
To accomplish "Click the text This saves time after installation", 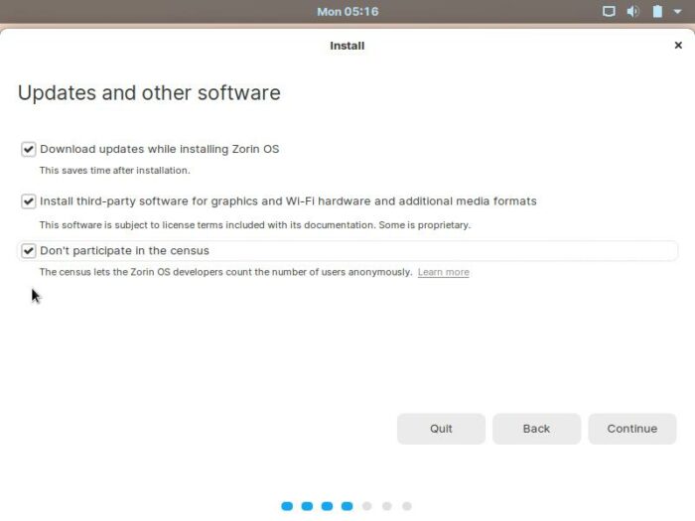I will [115, 171].
